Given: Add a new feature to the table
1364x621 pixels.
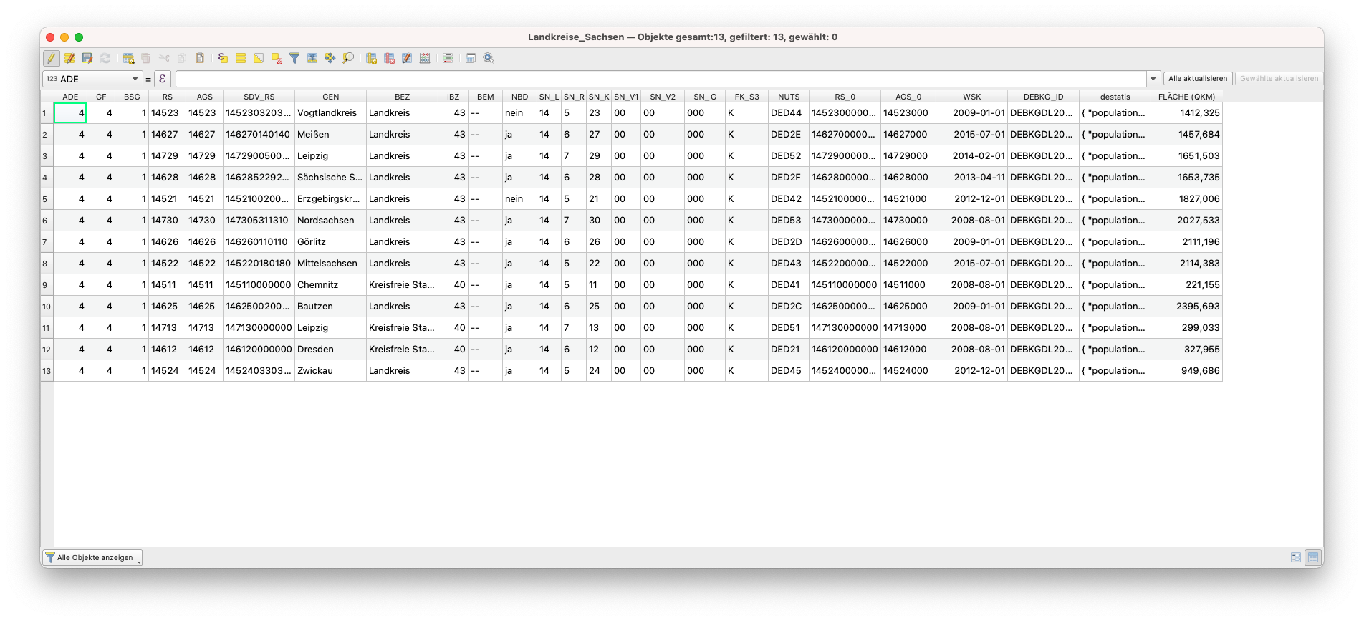Looking at the screenshot, I should click(129, 58).
